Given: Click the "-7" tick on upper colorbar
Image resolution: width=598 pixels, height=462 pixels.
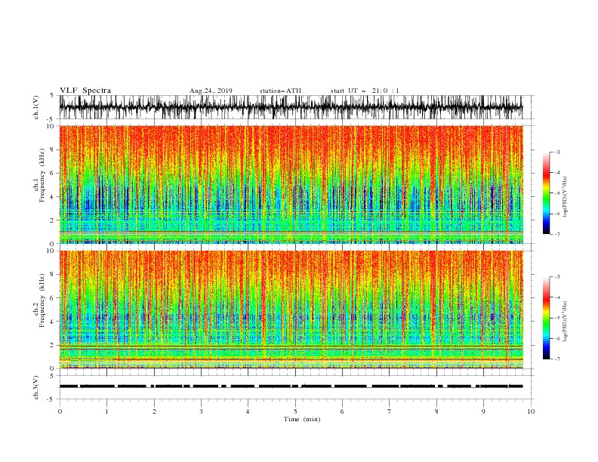Looking at the screenshot, I should tap(557, 234).
